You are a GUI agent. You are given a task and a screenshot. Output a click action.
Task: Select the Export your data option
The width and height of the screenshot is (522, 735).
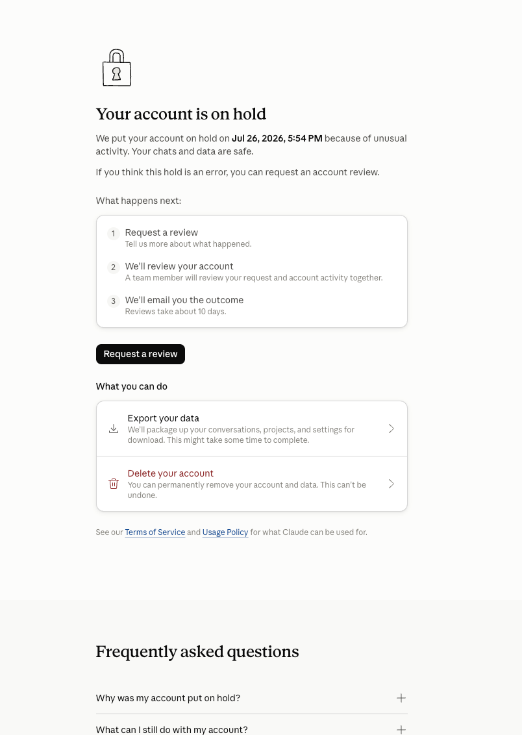tap(252, 429)
